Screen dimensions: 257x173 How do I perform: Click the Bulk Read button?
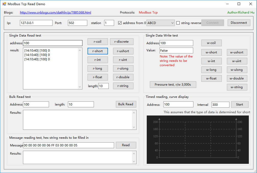(x=126, y=104)
